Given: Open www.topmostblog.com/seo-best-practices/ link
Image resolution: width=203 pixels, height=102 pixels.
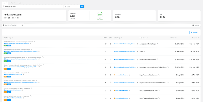Looking at the screenshot, I should click(x=17, y=44).
